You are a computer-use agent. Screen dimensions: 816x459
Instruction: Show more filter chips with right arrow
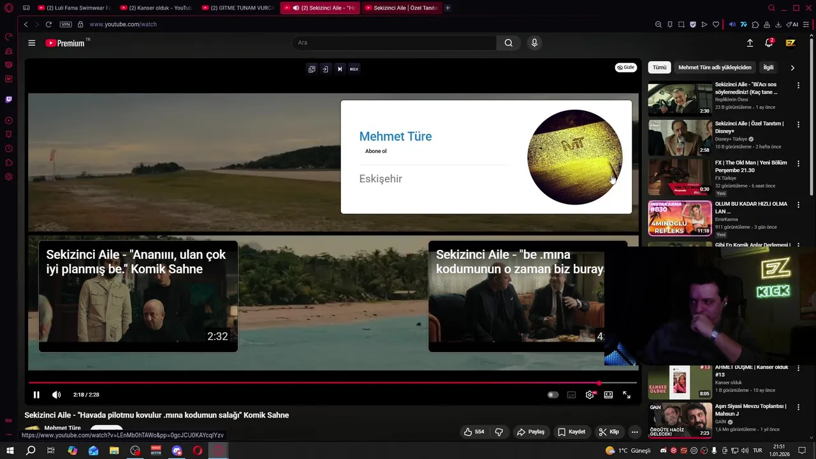[x=792, y=67]
